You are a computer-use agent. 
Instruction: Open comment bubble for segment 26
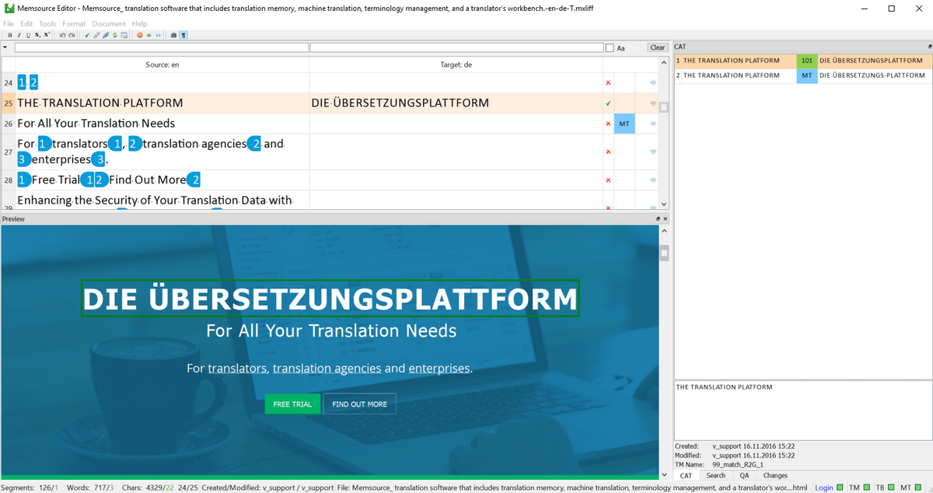pyautogui.click(x=652, y=124)
